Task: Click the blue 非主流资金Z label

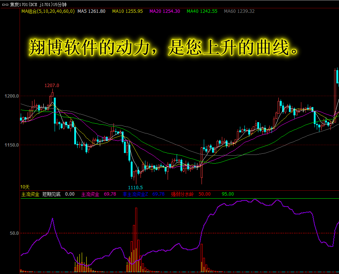Action: 135,194
